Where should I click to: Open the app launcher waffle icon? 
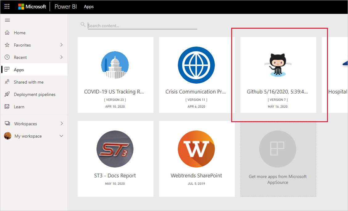(7, 6)
